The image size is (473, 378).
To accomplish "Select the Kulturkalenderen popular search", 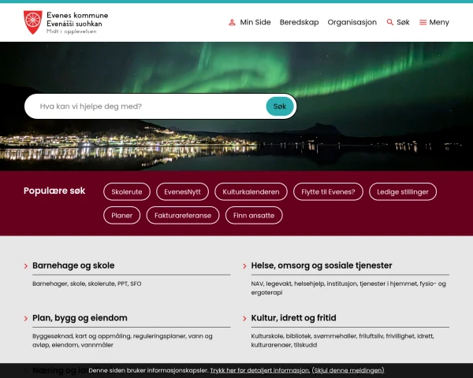I will [x=251, y=191].
